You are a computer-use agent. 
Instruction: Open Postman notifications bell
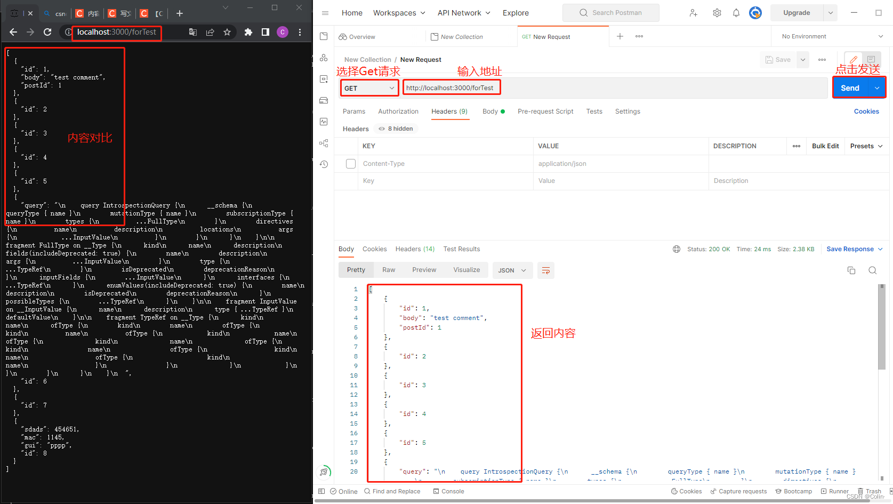point(736,12)
